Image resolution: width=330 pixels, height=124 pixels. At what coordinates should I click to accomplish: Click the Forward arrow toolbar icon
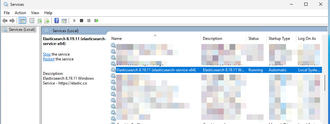(12, 21)
